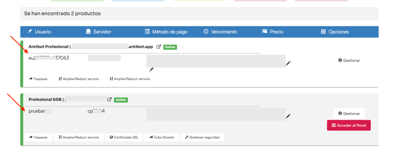Click the pin icon next to Usuario
This screenshot has width=410, height=159.
coord(30,31)
